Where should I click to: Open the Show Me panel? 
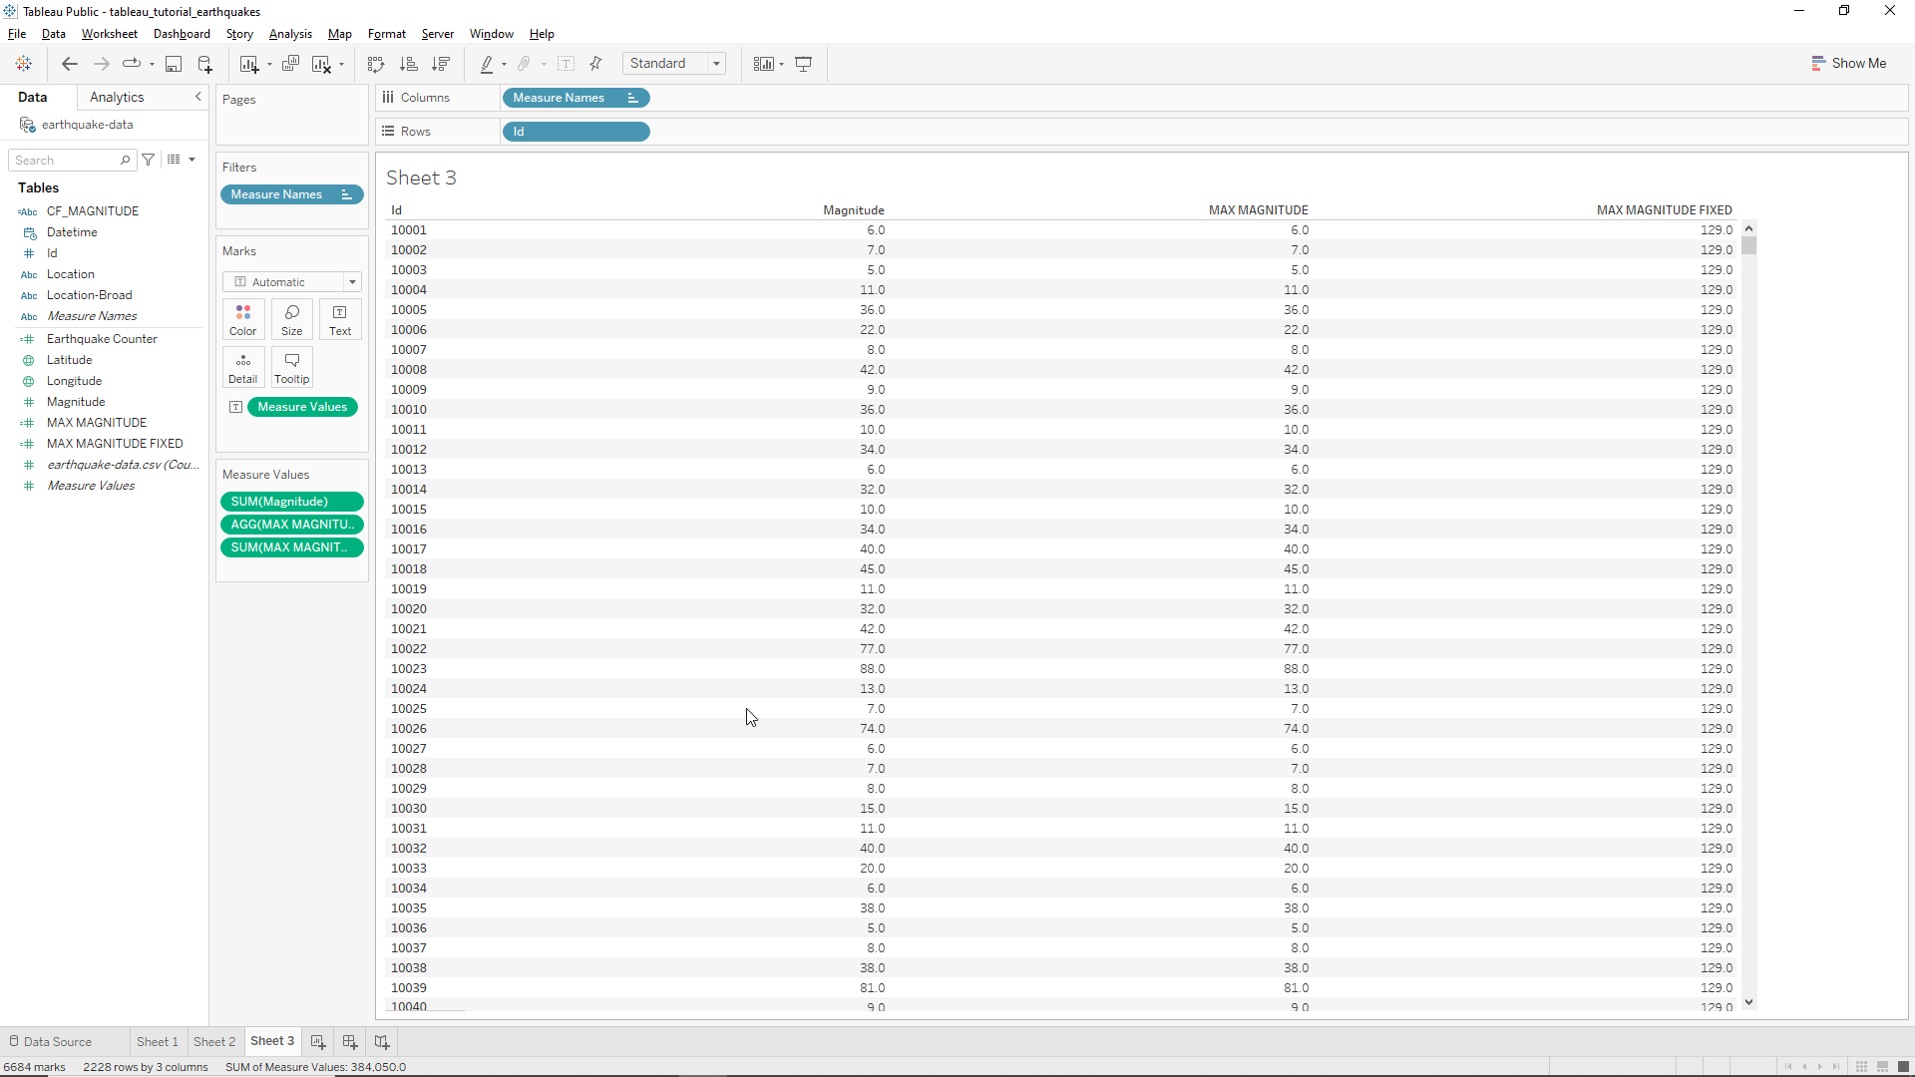tap(1848, 63)
